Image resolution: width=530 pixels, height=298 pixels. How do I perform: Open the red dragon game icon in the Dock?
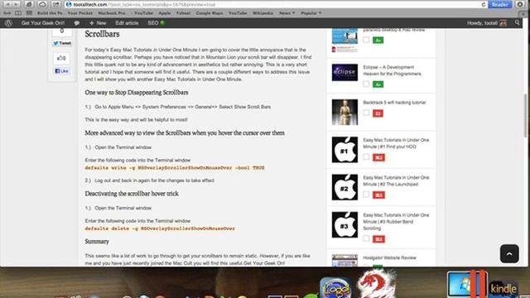[x=376, y=283]
